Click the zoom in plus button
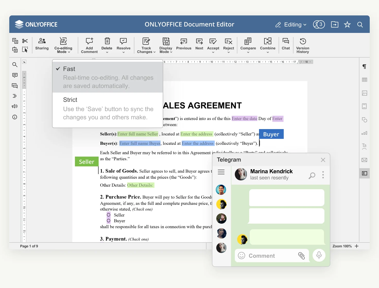Image resolution: width=379 pixels, height=288 pixels. coord(357,246)
